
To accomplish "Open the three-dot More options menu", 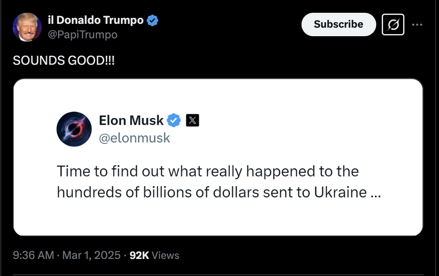I will coord(417,24).
